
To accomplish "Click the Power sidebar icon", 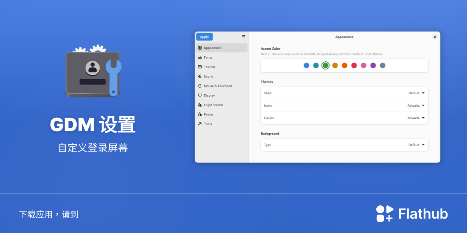I will (x=200, y=114).
